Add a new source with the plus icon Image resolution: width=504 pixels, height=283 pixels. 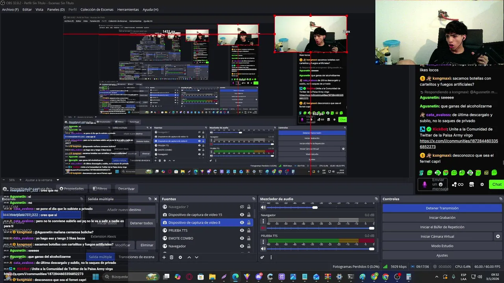pyautogui.click(x=164, y=257)
